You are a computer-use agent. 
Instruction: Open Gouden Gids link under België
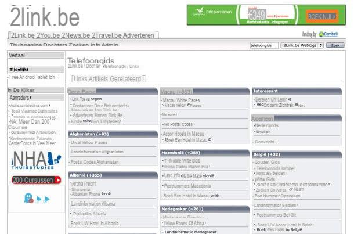pyautogui.click(x=267, y=163)
